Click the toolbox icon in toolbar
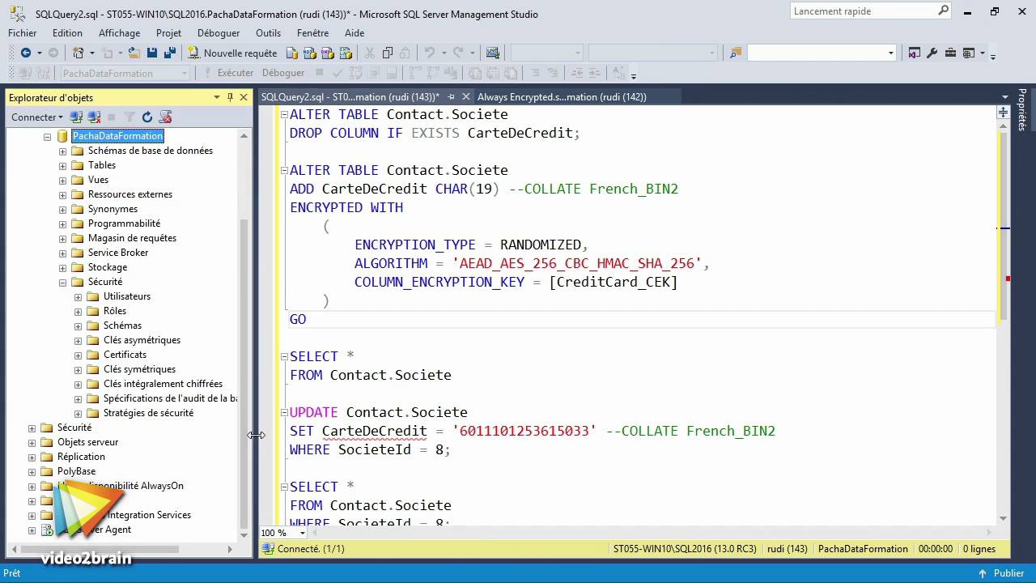Image resolution: width=1036 pixels, height=583 pixels. click(949, 53)
